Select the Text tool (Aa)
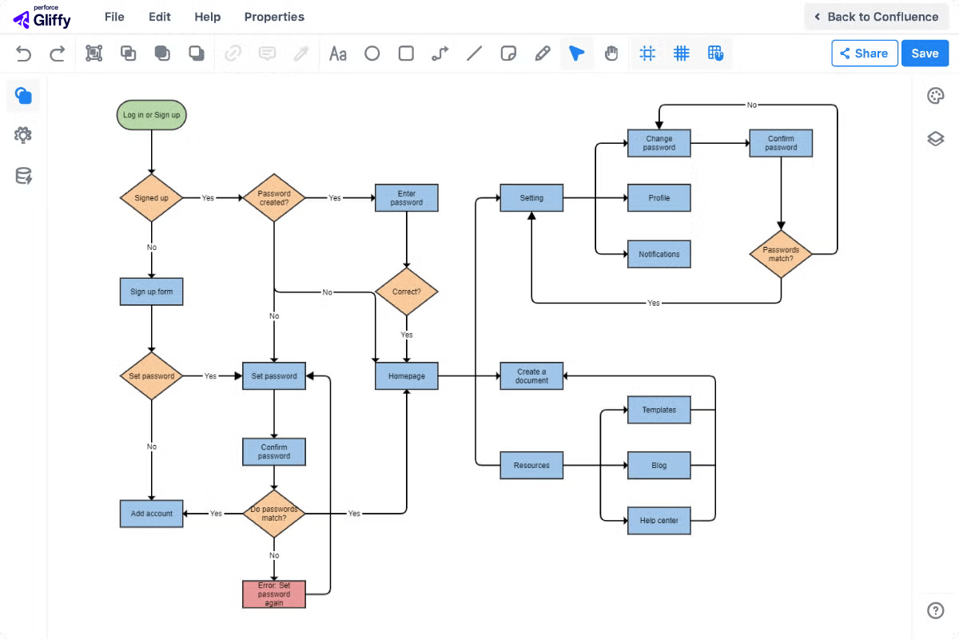 (338, 54)
